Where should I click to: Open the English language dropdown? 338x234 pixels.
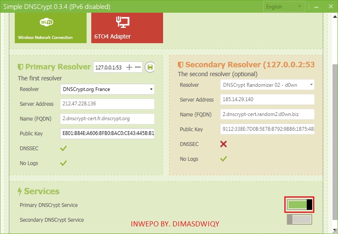[284, 7]
